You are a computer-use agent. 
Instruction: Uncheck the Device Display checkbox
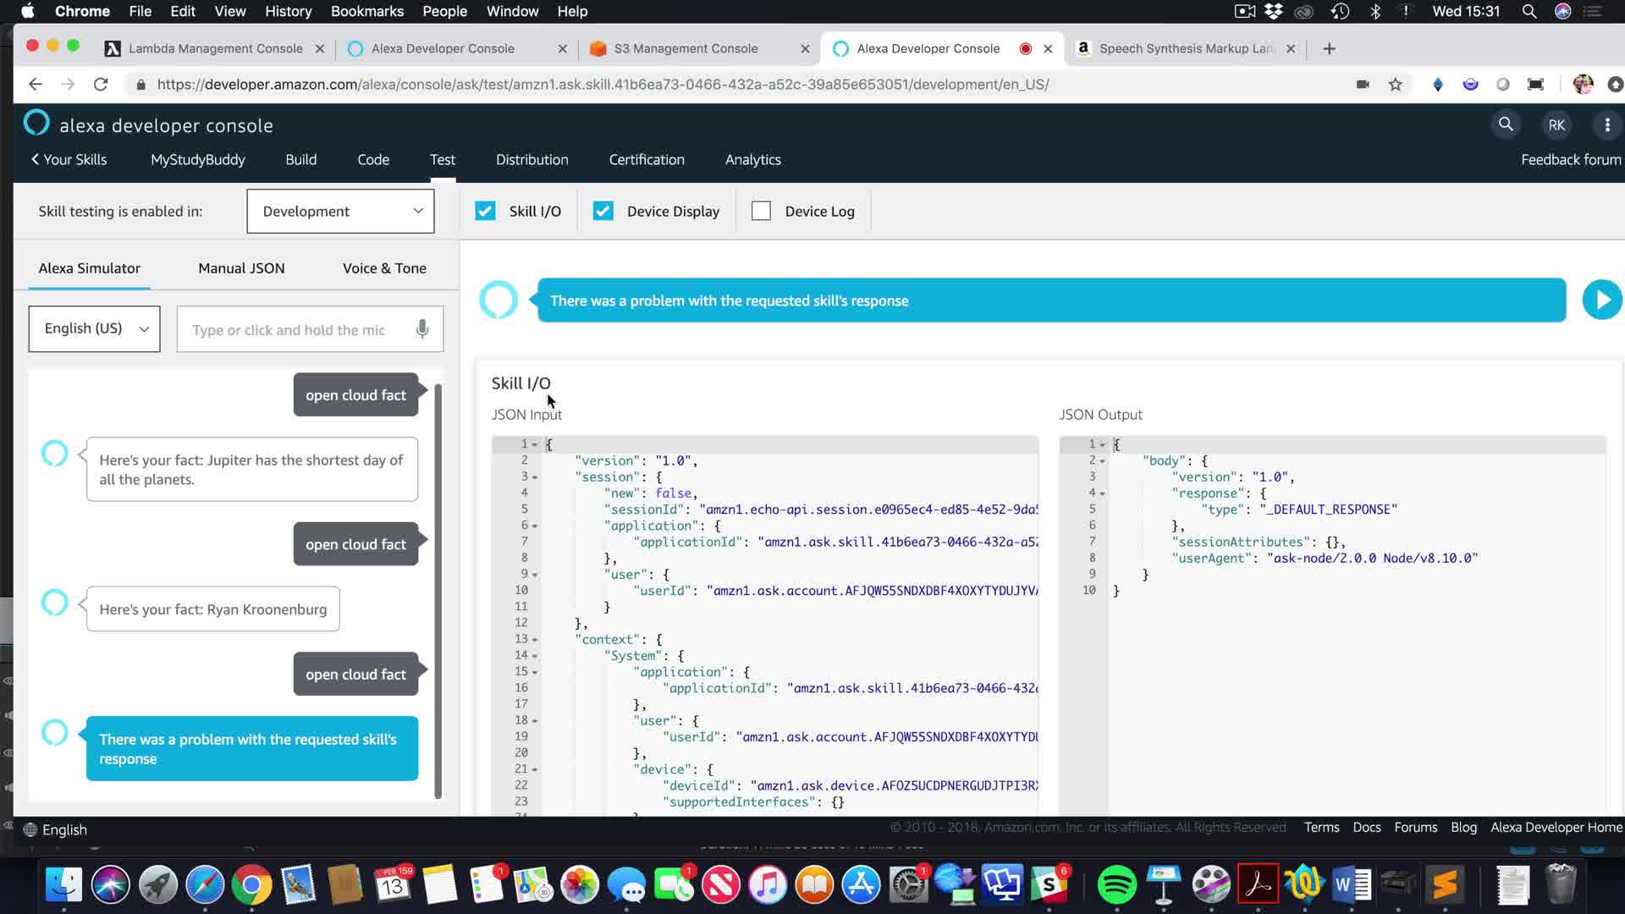point(603,211)
